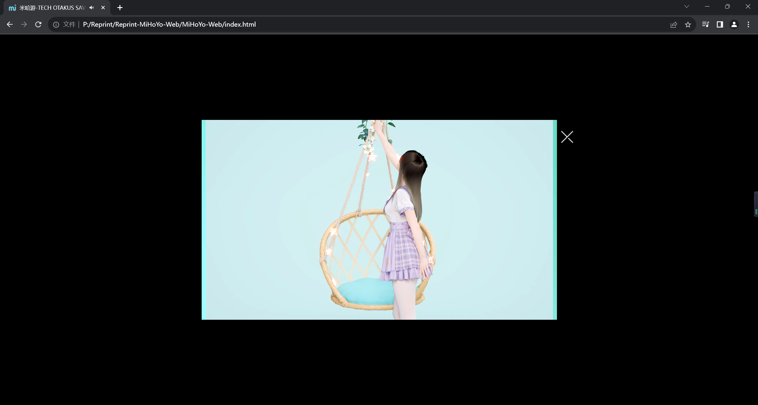The image size is (758, 405).
Task: Reload the current page
Action: coord(38,24)
